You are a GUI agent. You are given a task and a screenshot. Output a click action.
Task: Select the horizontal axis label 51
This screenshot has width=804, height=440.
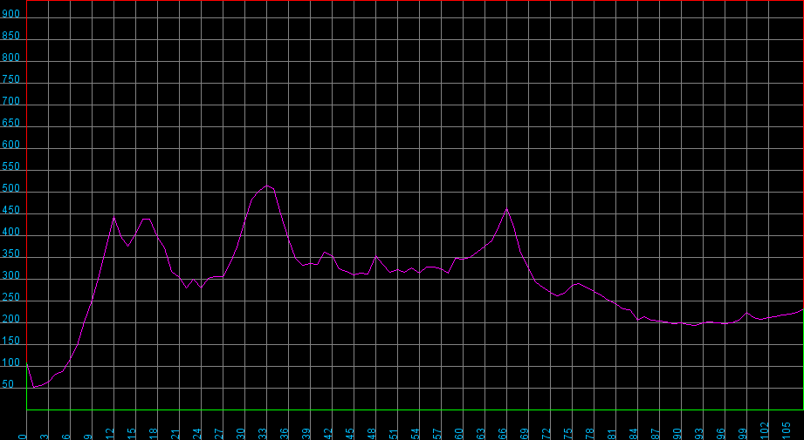coord(394,434)
